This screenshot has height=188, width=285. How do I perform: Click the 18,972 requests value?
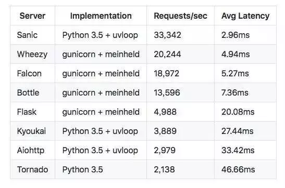(167, 74)
